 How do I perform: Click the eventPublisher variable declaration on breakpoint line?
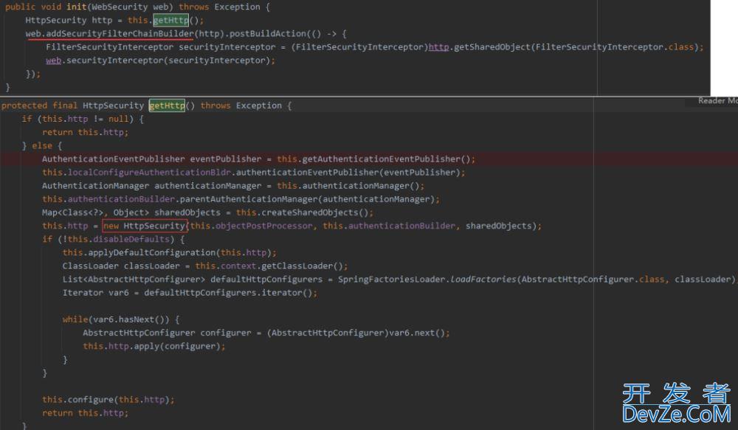tap(225, 159)
